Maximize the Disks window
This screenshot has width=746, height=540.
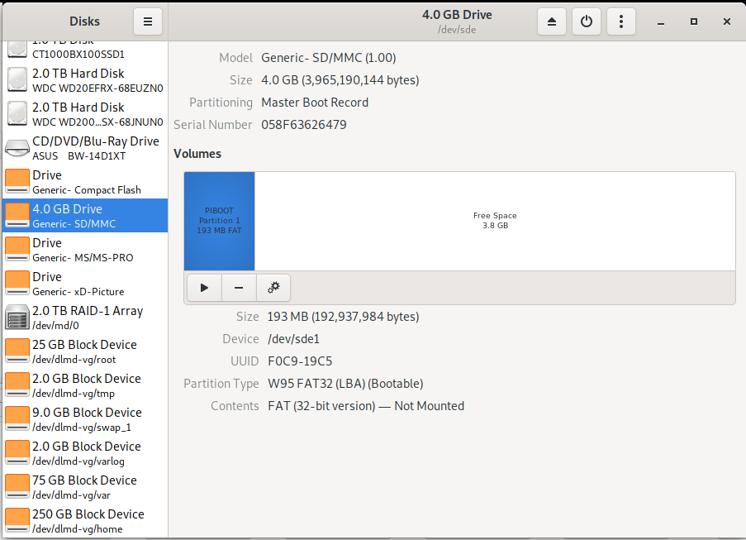[694, 22]
